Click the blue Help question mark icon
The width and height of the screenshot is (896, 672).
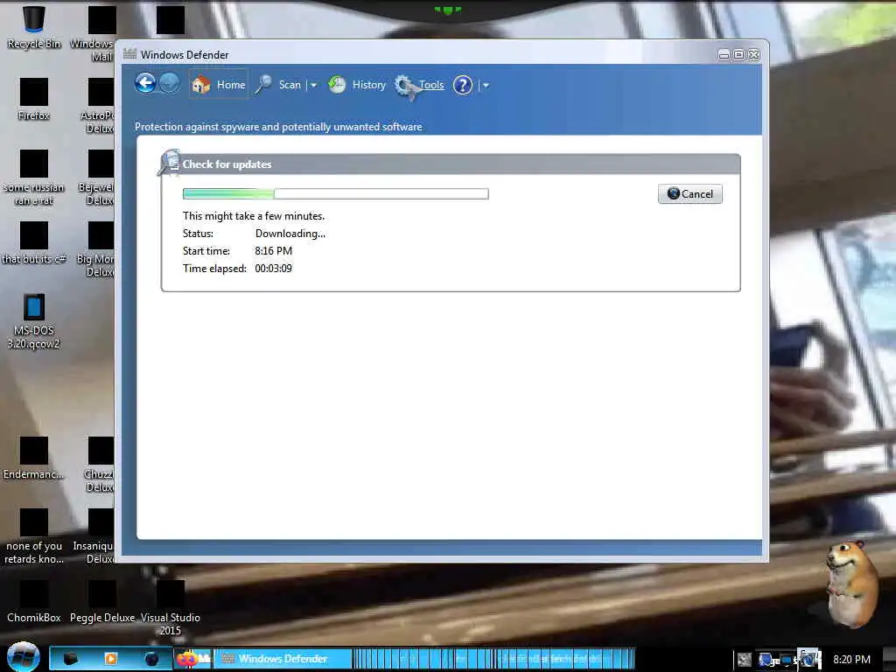(462, 85)
